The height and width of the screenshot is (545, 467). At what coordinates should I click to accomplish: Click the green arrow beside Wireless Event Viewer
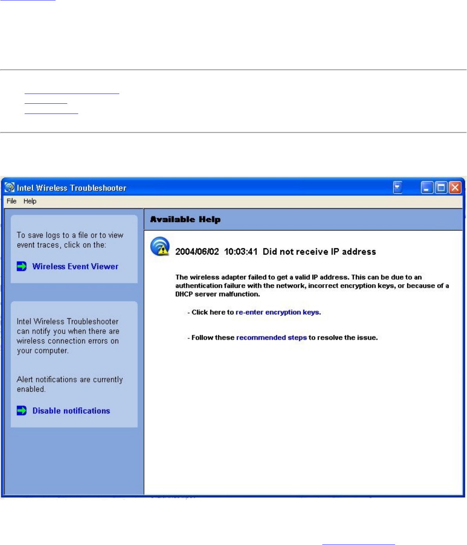(22, 266)
